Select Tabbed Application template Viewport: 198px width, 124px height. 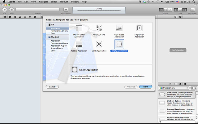coord(79,46)
